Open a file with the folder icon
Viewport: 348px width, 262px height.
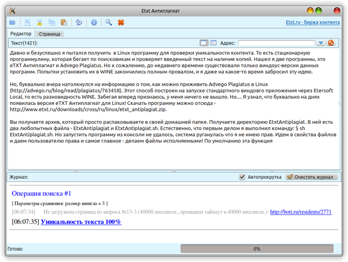click(13, 22)
